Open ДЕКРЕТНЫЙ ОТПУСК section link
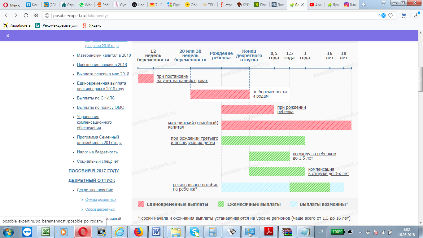 tap(92, 180)
